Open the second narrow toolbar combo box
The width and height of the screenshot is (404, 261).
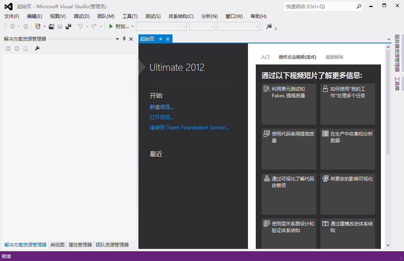(202, 26)
